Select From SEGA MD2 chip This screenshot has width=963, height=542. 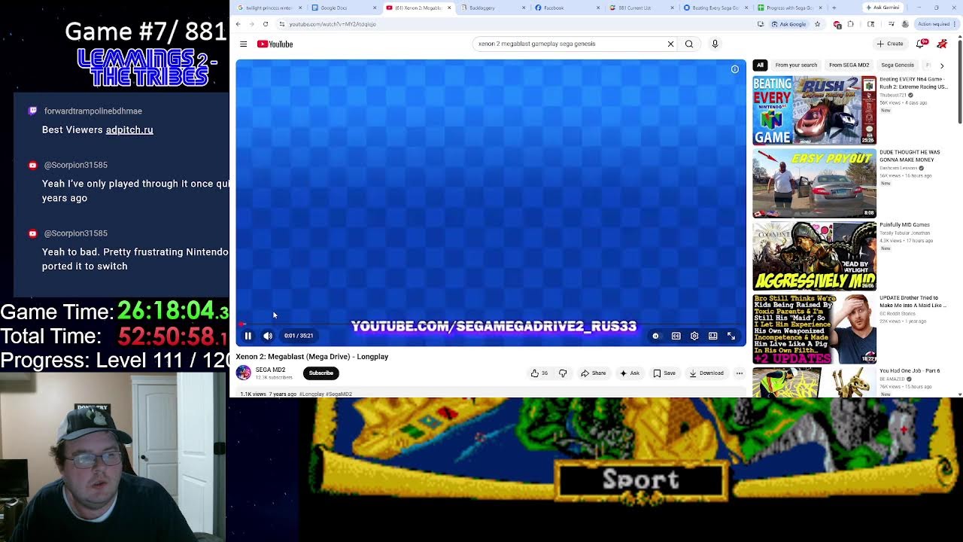tap(849, 65)
